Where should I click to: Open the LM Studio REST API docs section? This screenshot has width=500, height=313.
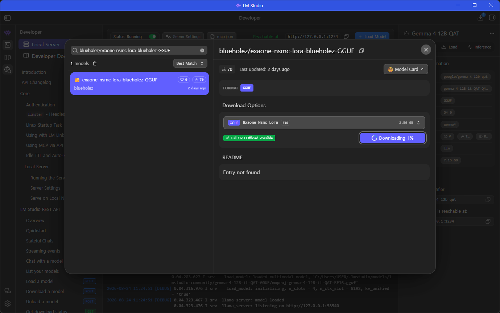point(40,210)
